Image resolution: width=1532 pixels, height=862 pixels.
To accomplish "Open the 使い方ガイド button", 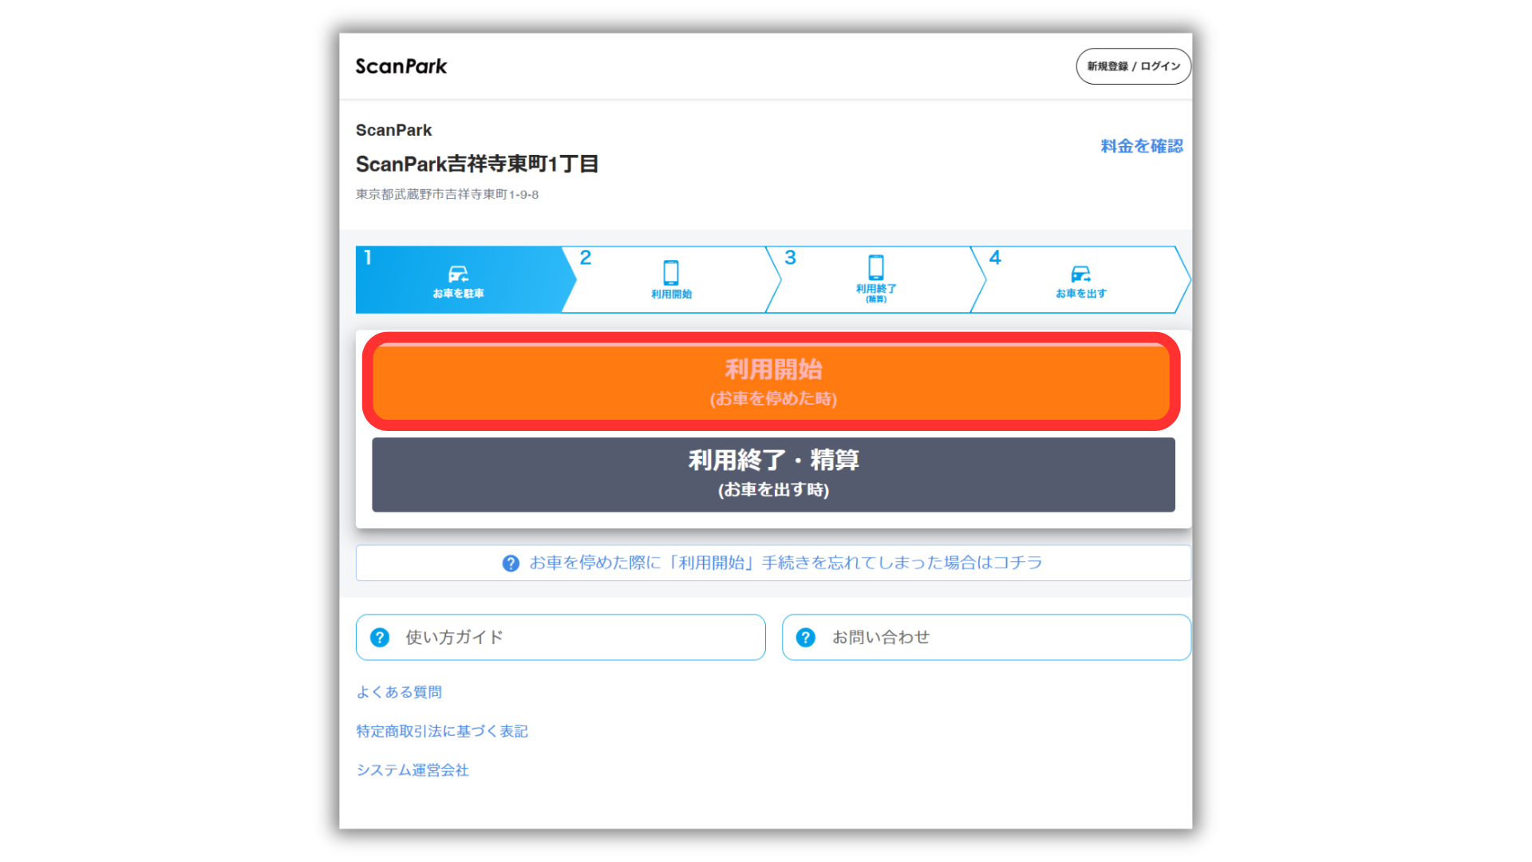I will point(560,638).
